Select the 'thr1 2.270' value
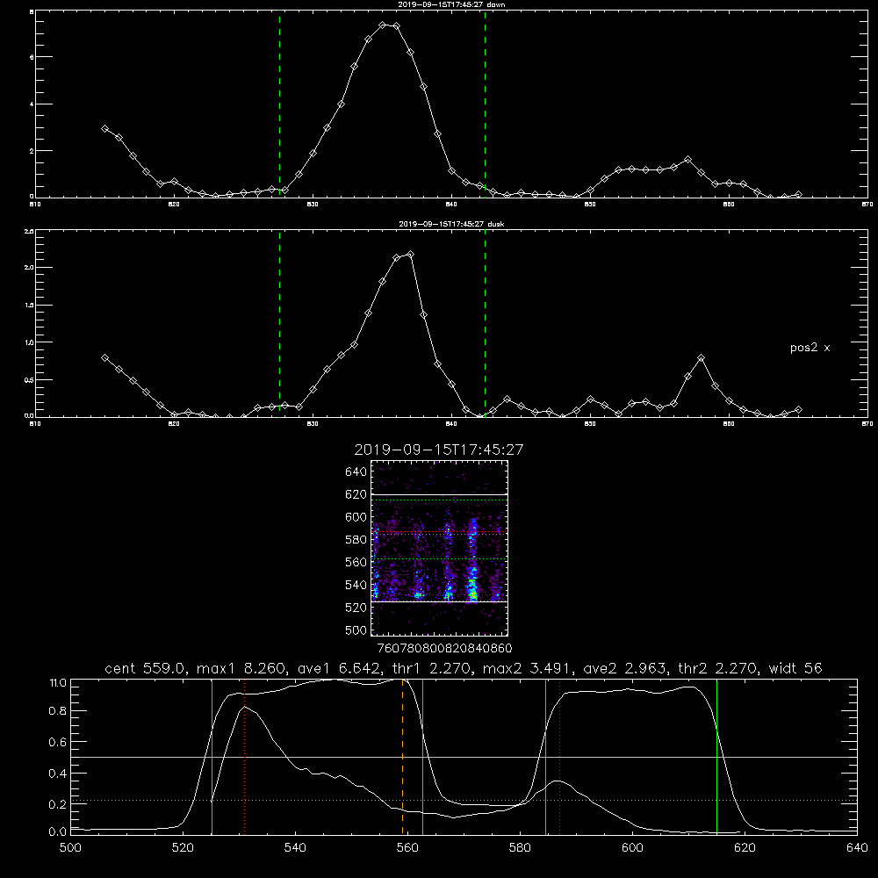The height and width of the screenshot is (878, 878). point(430,668)
